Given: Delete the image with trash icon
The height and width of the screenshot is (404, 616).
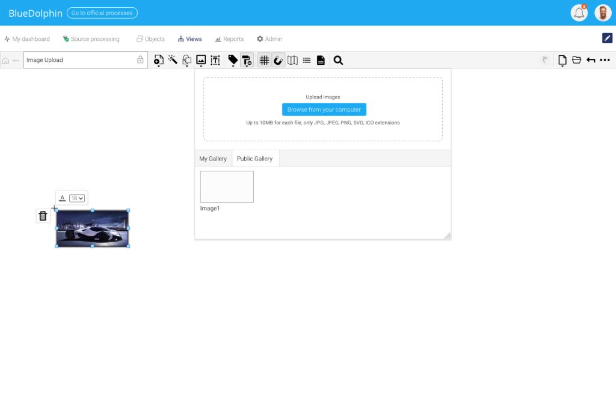Looking at the screenshot, I should 43,216.
